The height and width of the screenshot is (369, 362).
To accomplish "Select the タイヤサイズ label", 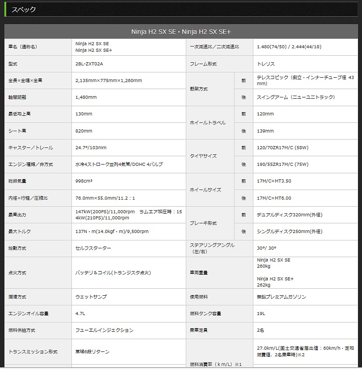I will tap(203, 156).
